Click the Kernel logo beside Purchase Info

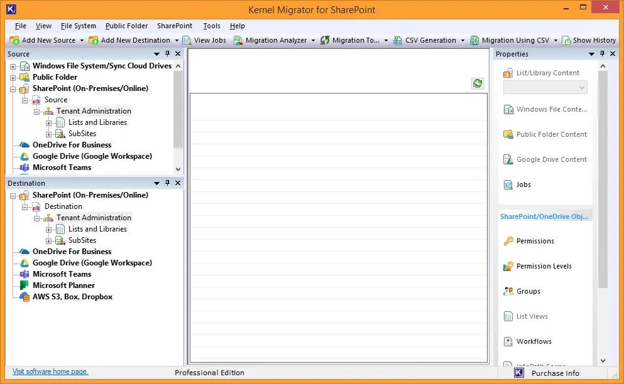[x=519, y=373]
